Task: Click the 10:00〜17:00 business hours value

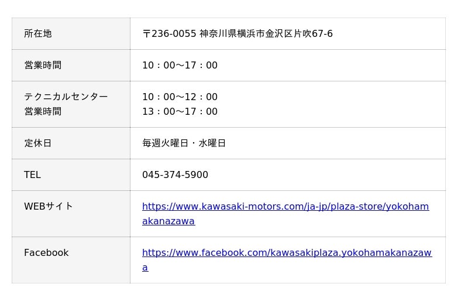Action: [x=180, y=65]
